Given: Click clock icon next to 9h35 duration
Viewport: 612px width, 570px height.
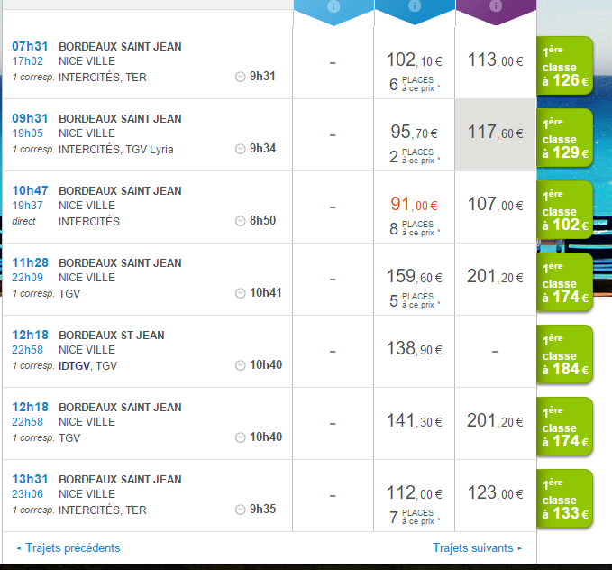Looking at the screenshot, I should 240,510.
